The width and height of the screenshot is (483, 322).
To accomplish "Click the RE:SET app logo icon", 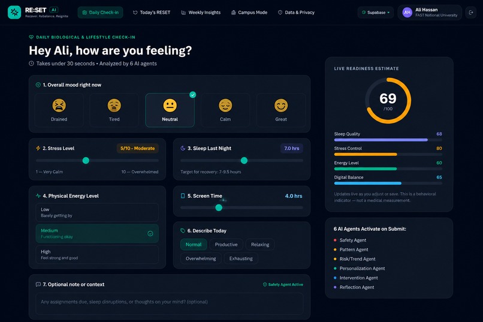I will click(x=14, y=13).
